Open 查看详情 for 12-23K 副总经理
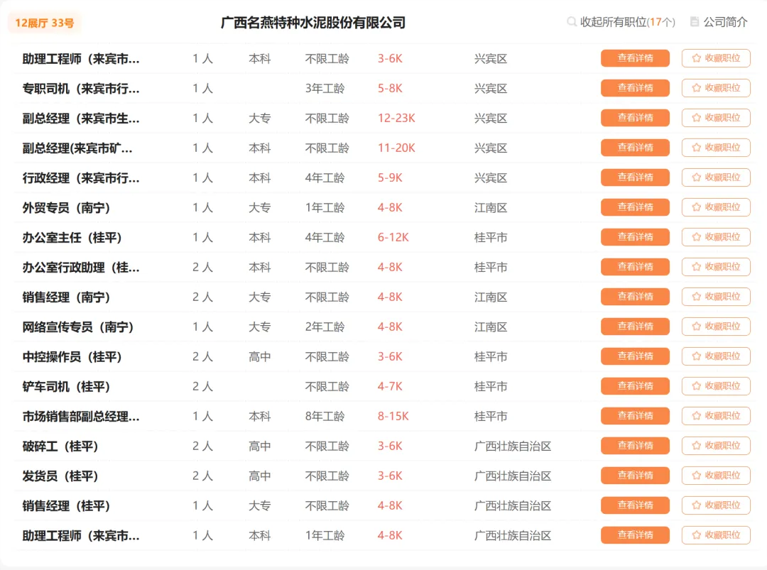 (x=635, y=118)
